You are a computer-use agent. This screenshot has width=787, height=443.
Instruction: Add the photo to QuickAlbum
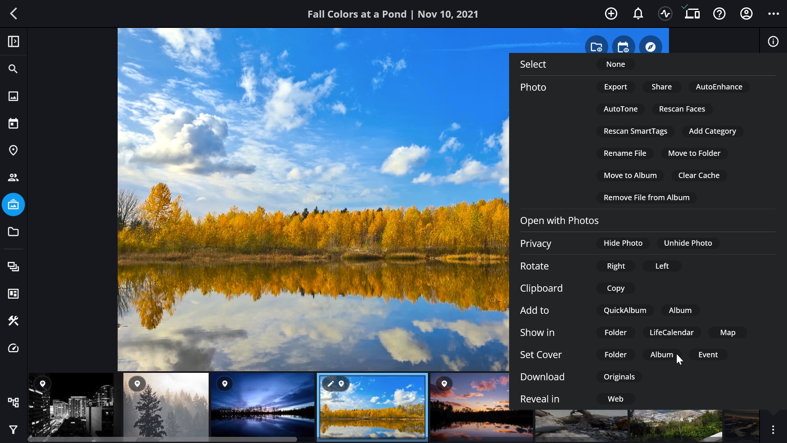[x=625, y=311]
